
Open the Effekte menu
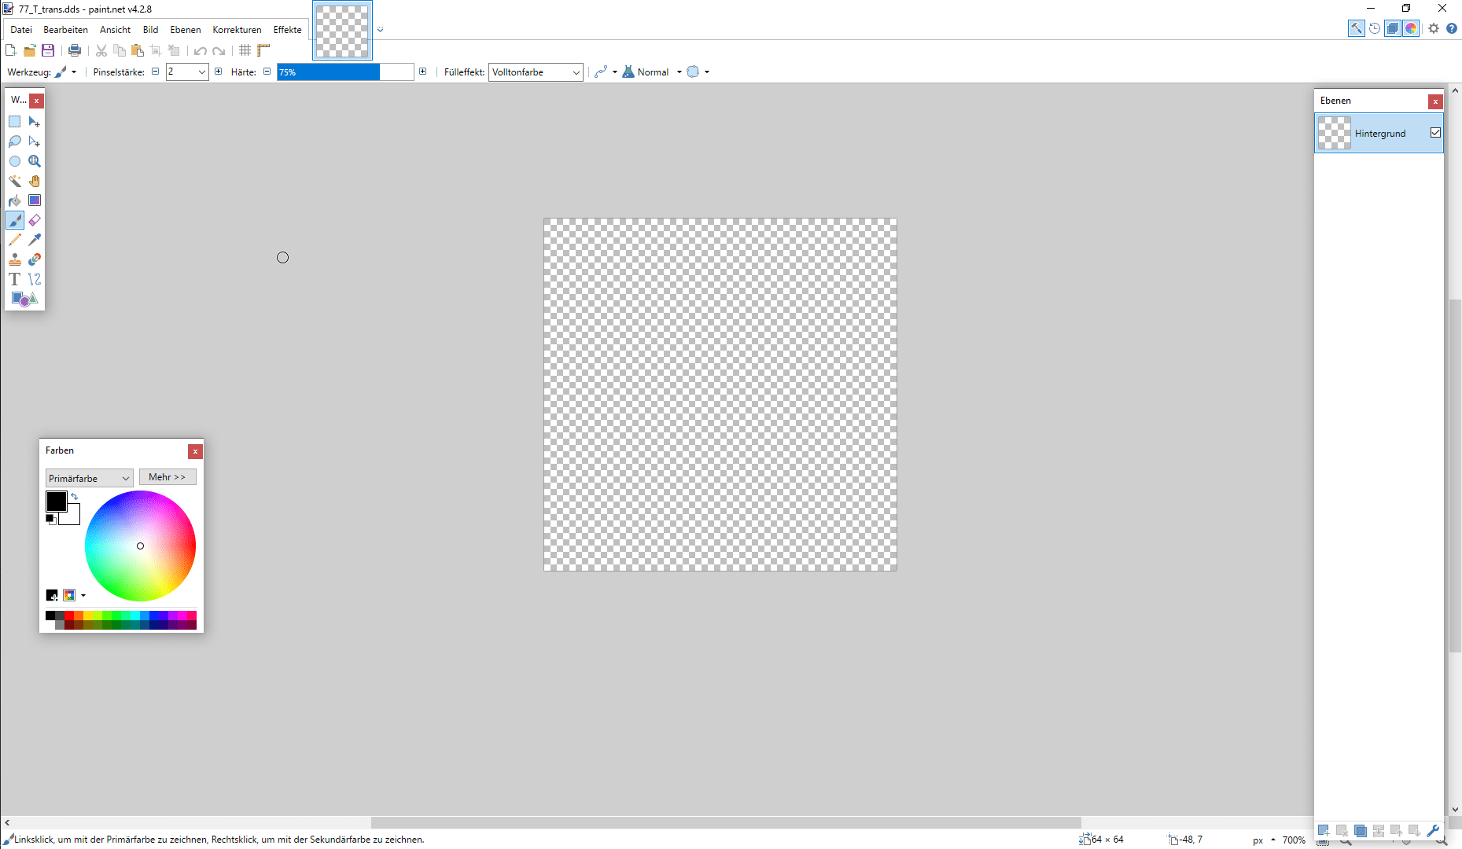pos(287,30)
